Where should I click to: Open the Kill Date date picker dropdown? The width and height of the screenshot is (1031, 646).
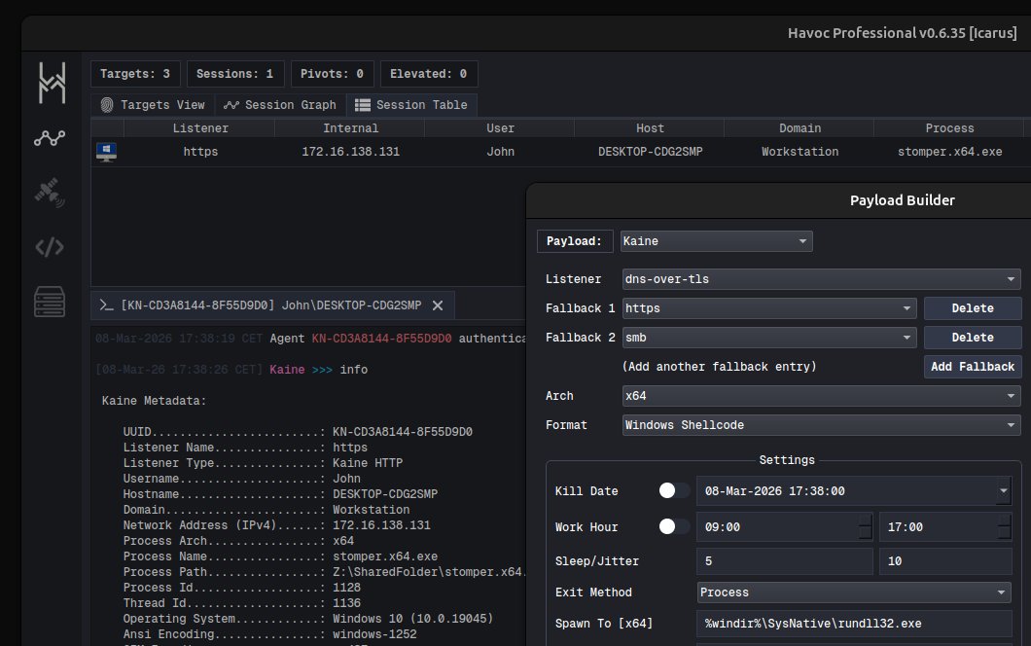tap(1003, 490)
